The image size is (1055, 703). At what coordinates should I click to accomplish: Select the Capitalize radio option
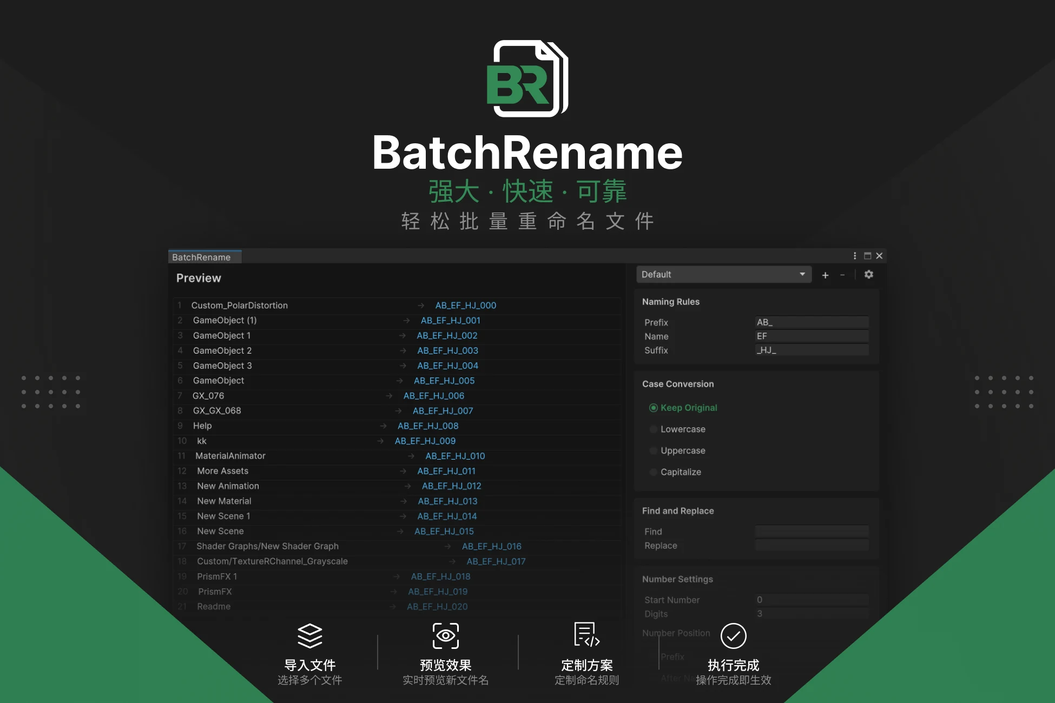pos(654,472)
